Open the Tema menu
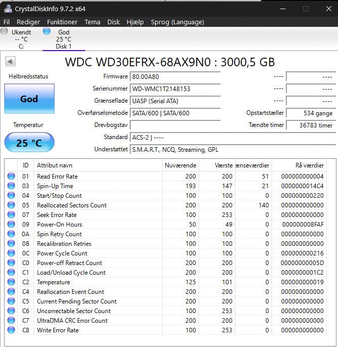Screen dimensions: 338x347 point(92,22)
